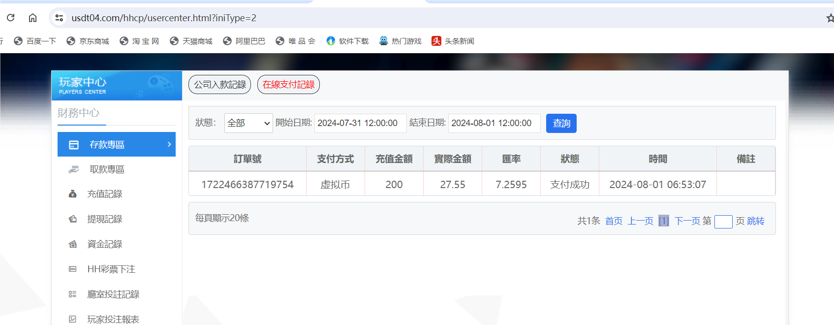Click the 開始日期 start date field
Screen dimensions: 834x325
click(x=360, y=123)
